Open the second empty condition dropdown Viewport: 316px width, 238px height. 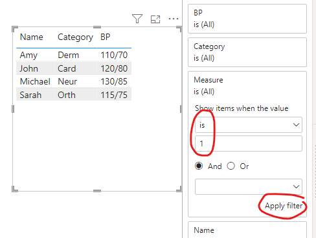(x=249, y=186)
